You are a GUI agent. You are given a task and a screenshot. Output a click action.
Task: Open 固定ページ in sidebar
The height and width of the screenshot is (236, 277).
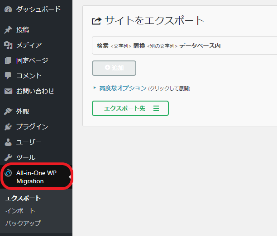32,60
